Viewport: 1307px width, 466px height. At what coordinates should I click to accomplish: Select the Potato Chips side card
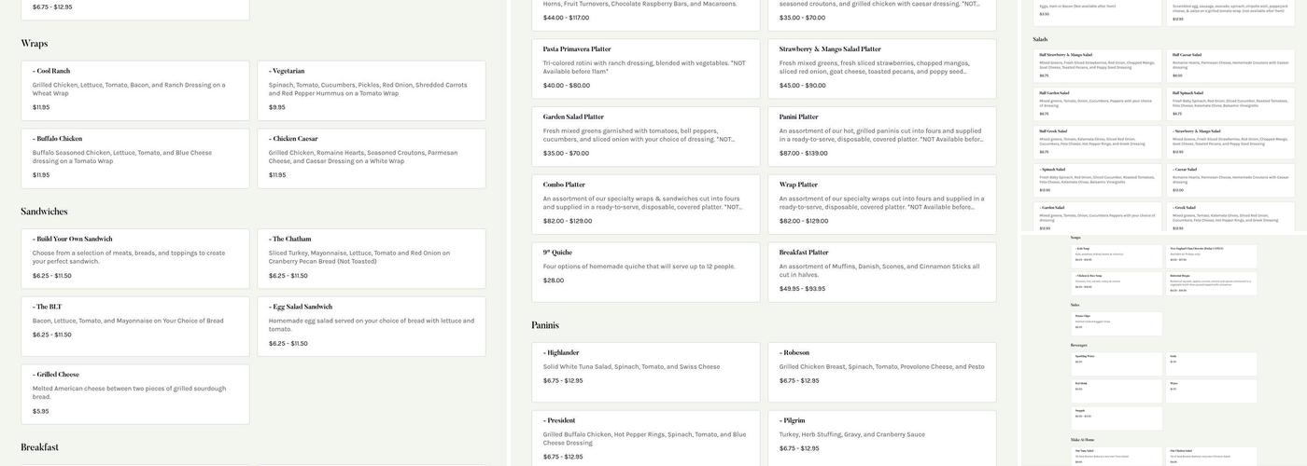click(1117, 323)
